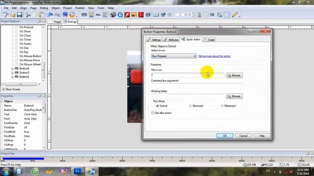The width and height of the screenshot is (314, 176).
Task: Open toolbar options arrow after Build icon
Action: coord(77,17)
